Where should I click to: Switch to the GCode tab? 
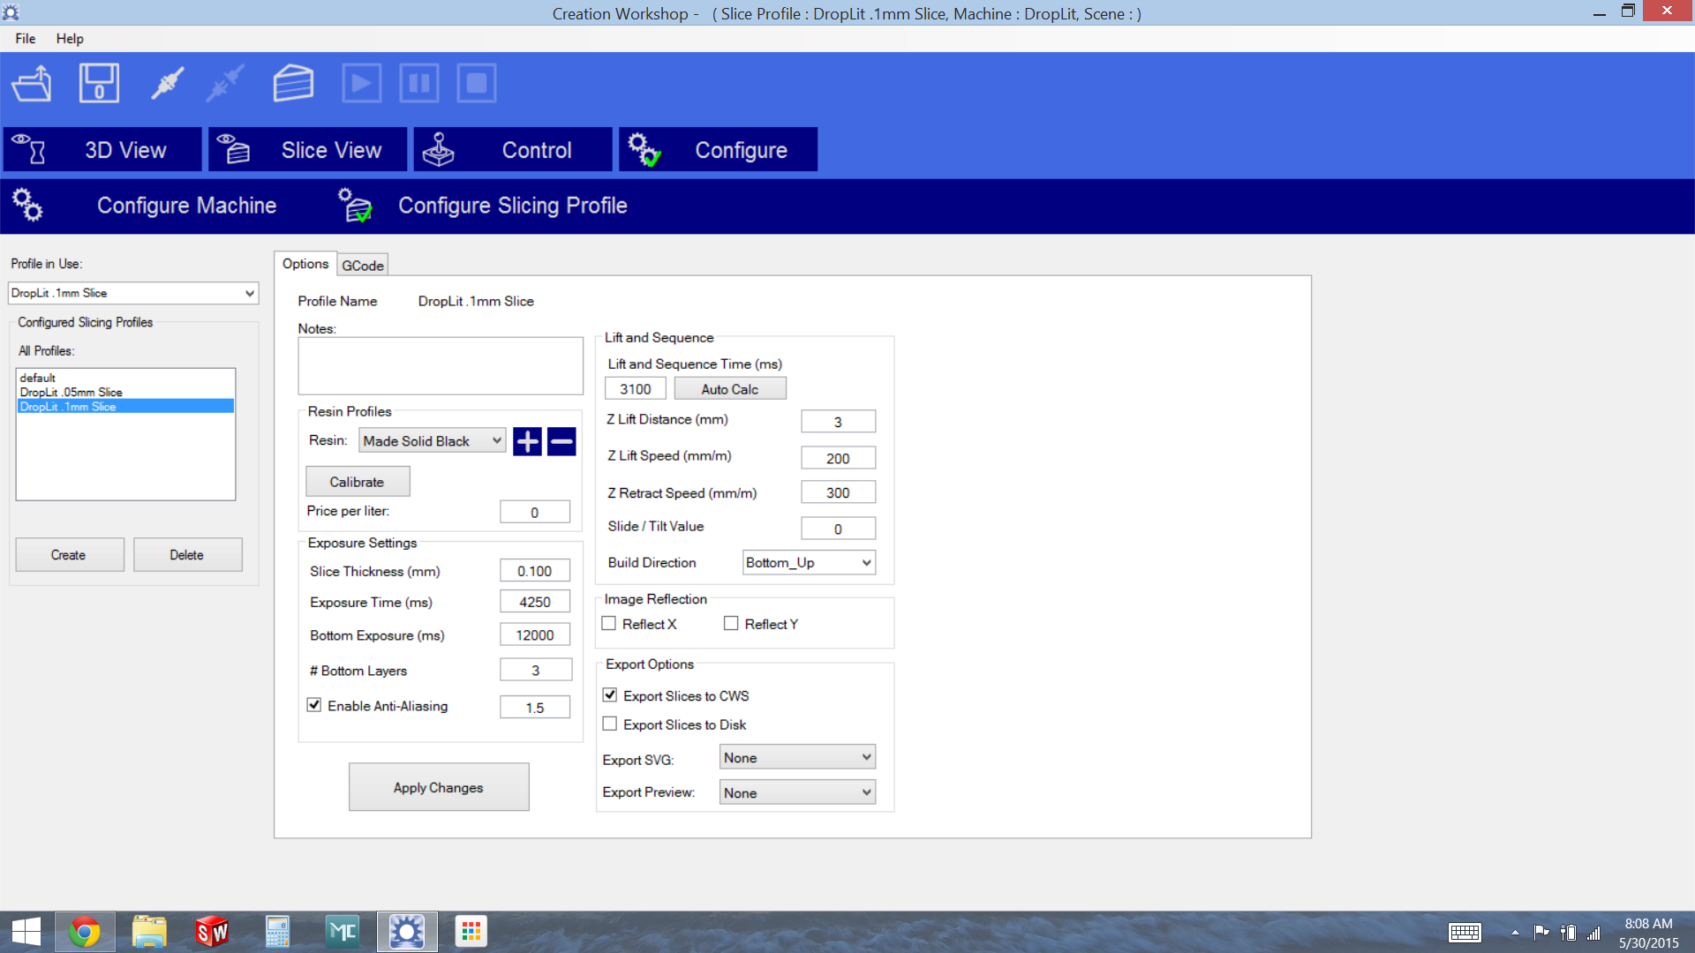coord(362,266)
